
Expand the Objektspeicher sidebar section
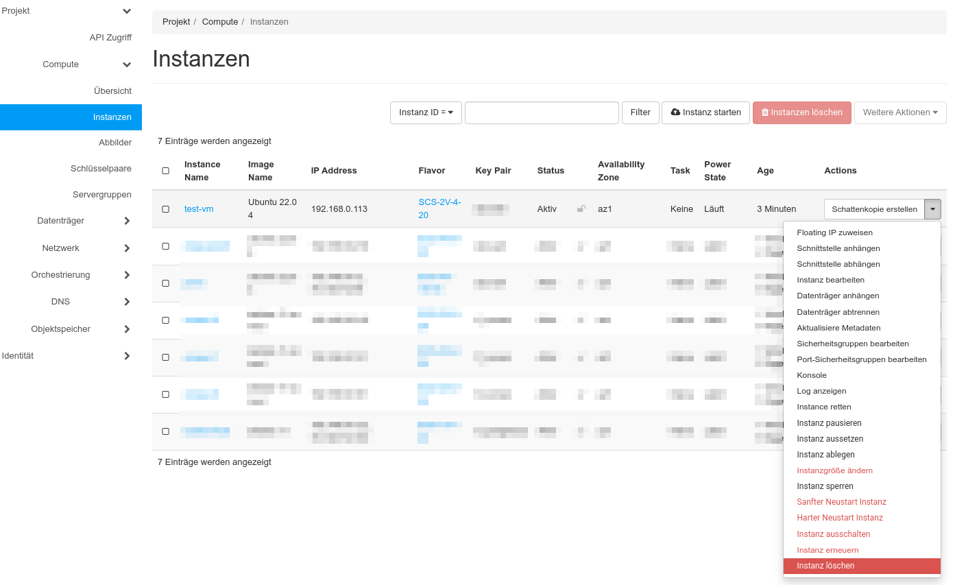click(127, 329)
